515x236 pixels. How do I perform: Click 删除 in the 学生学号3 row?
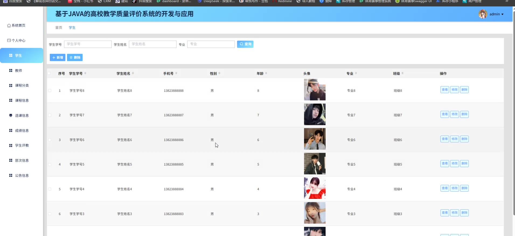pos(464,213)
